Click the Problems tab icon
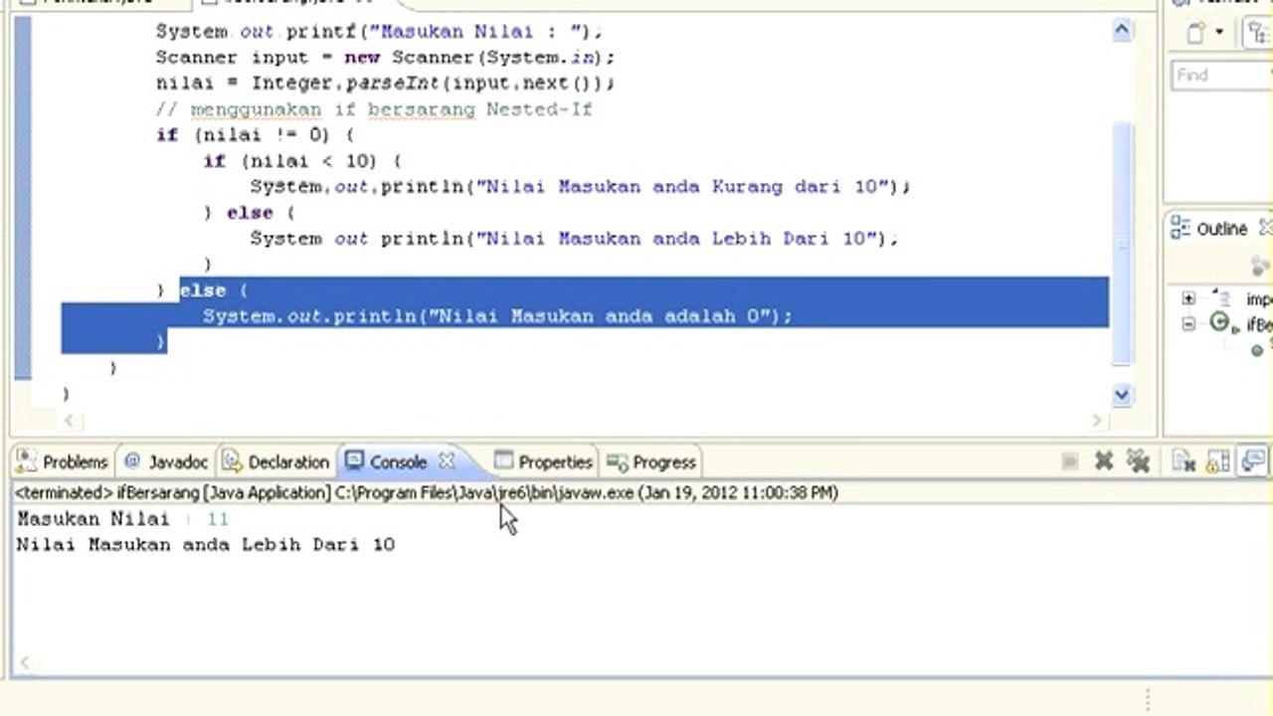 pos(28,461)
